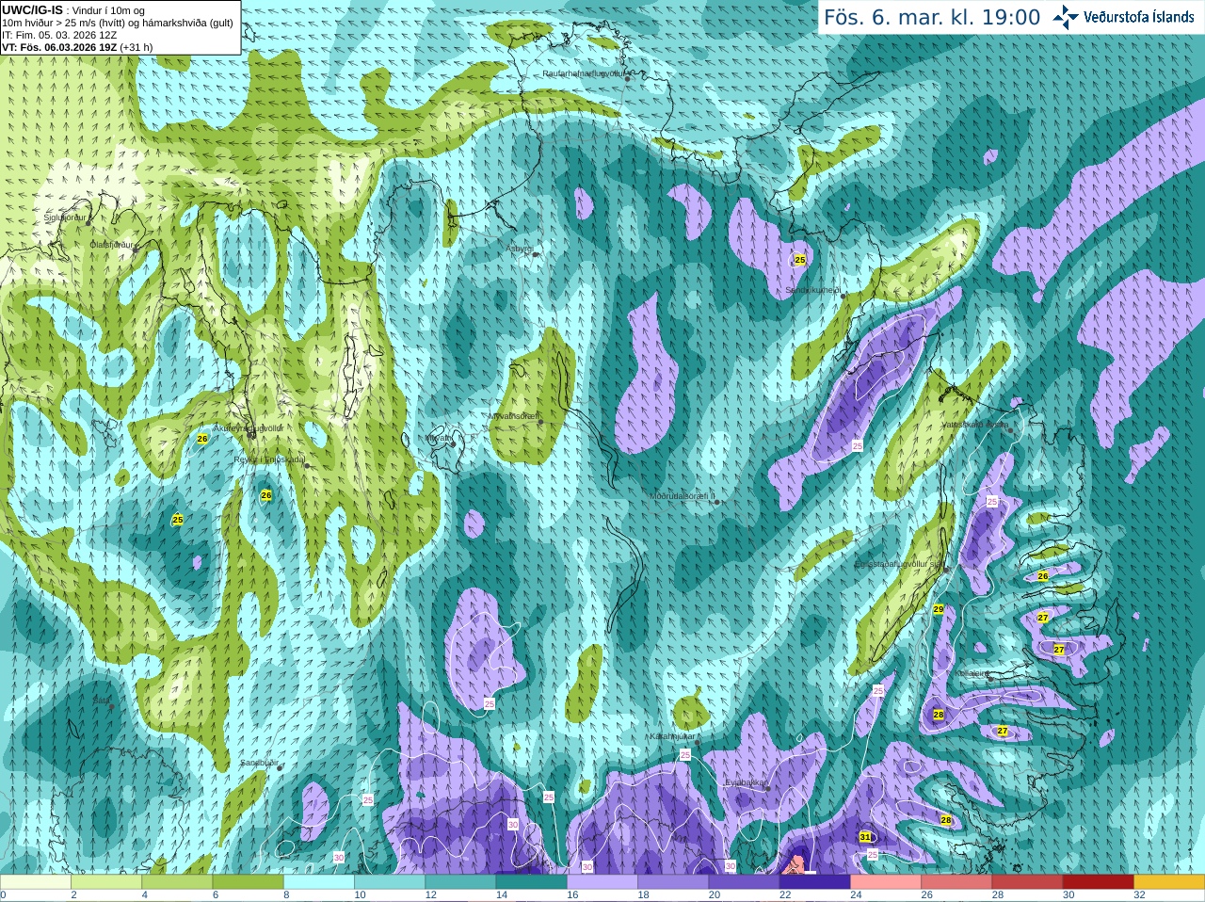
Task: Pick the 8–10 m/s light cyan legend swatch
Action: (x=319, y=882)
